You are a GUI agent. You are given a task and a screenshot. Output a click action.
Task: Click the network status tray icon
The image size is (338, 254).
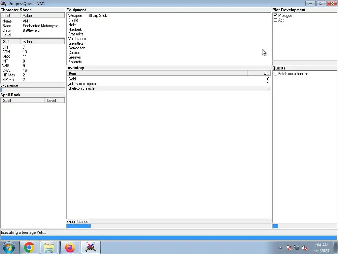297,248
